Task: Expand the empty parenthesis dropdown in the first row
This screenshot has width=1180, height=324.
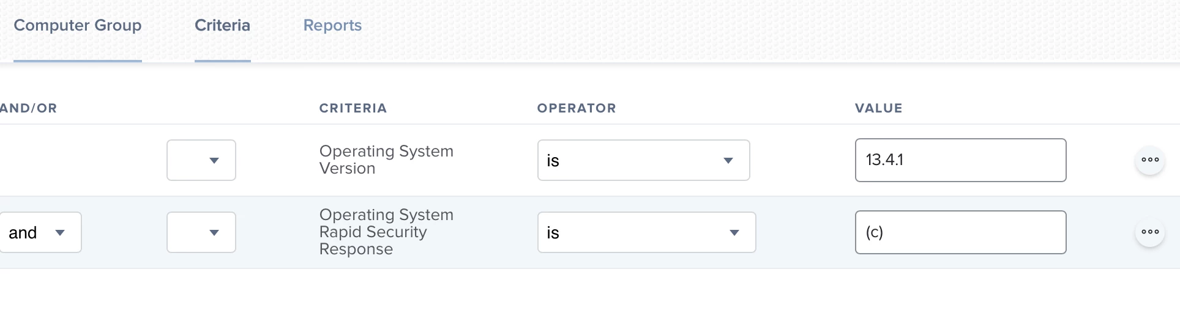Action: (x=201, y=160)
